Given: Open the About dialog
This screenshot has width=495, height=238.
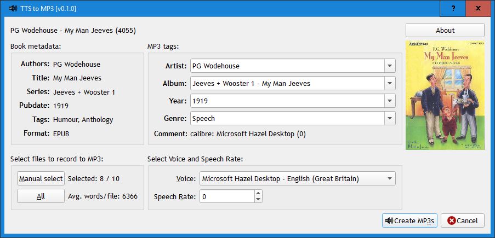Looking at the screenshot, I should [445, 30].
